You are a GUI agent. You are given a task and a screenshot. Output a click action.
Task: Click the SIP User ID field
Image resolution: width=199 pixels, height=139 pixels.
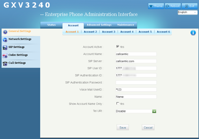[136, 68]
